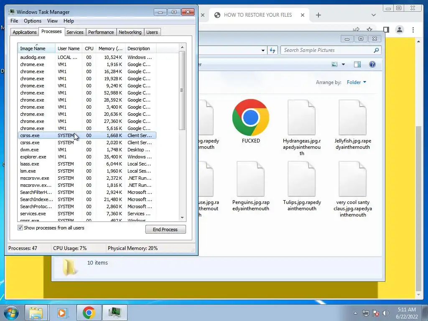Viewport: 428px width, 321px height.
Task: Click the Chrome share page icon
Action: coord(356,30)
